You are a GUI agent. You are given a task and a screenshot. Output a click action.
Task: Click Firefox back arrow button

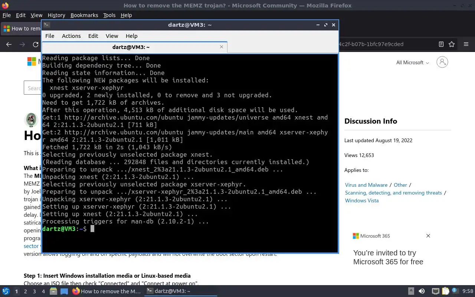point(9,44)
